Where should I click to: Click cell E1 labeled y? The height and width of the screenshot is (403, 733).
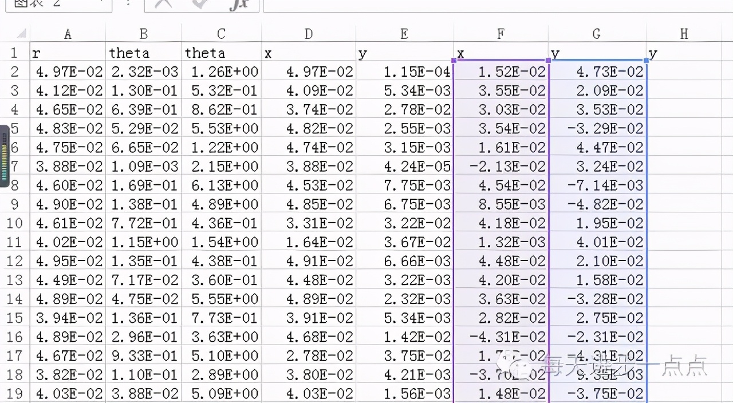[x=404, y=53]
